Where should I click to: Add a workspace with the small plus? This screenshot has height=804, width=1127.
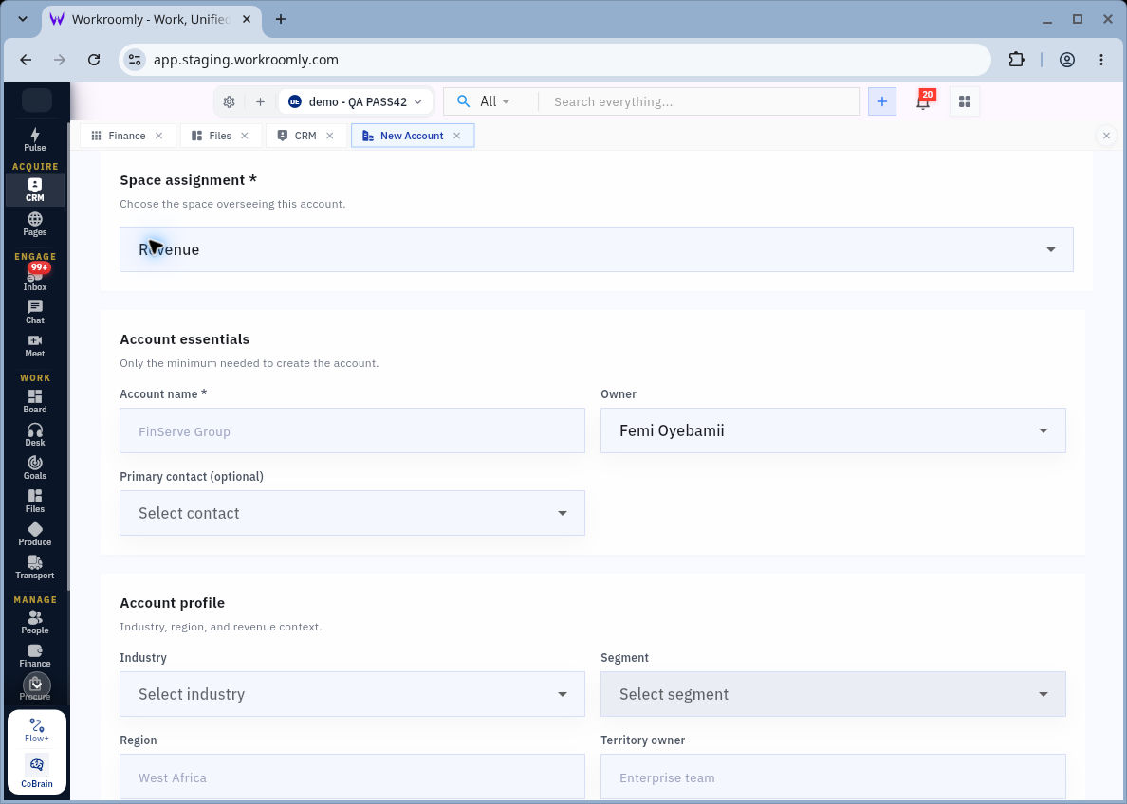point(260,102)
